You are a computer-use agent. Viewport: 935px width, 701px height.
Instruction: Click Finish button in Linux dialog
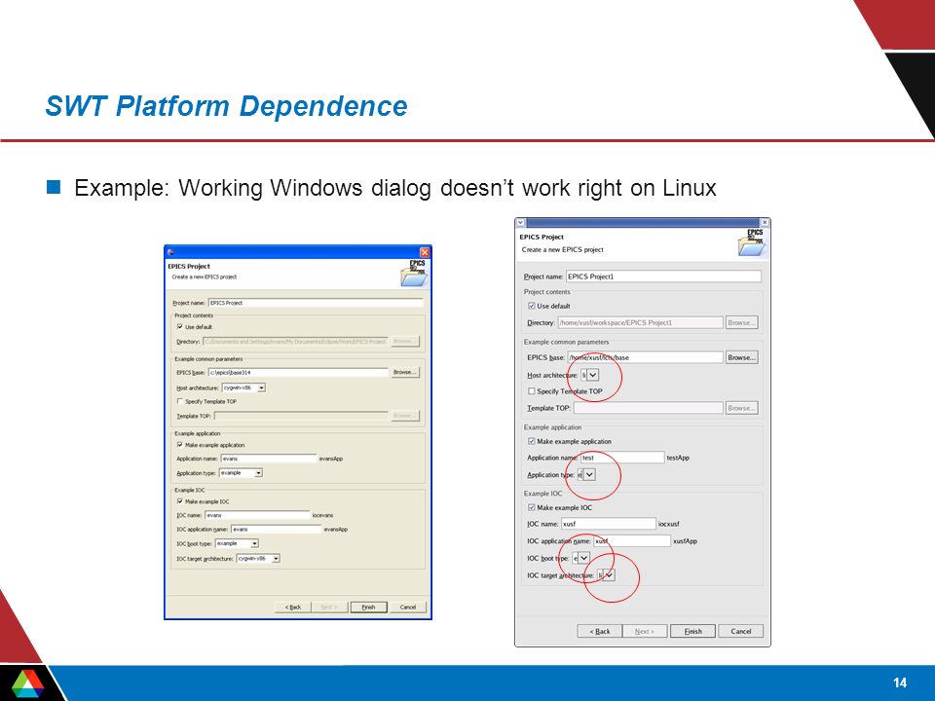(692, 631)
